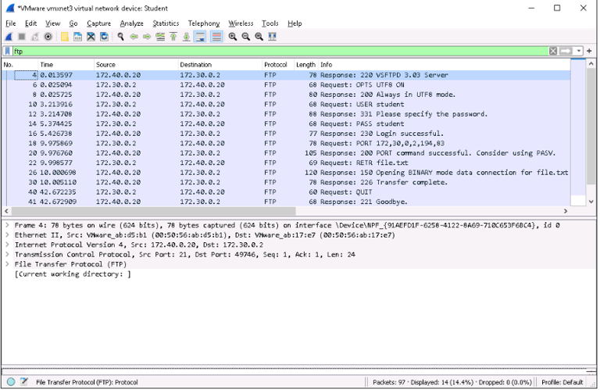Open a capture file with the folder icon
The height and width of the screenshot is (390, 600).
65,37
